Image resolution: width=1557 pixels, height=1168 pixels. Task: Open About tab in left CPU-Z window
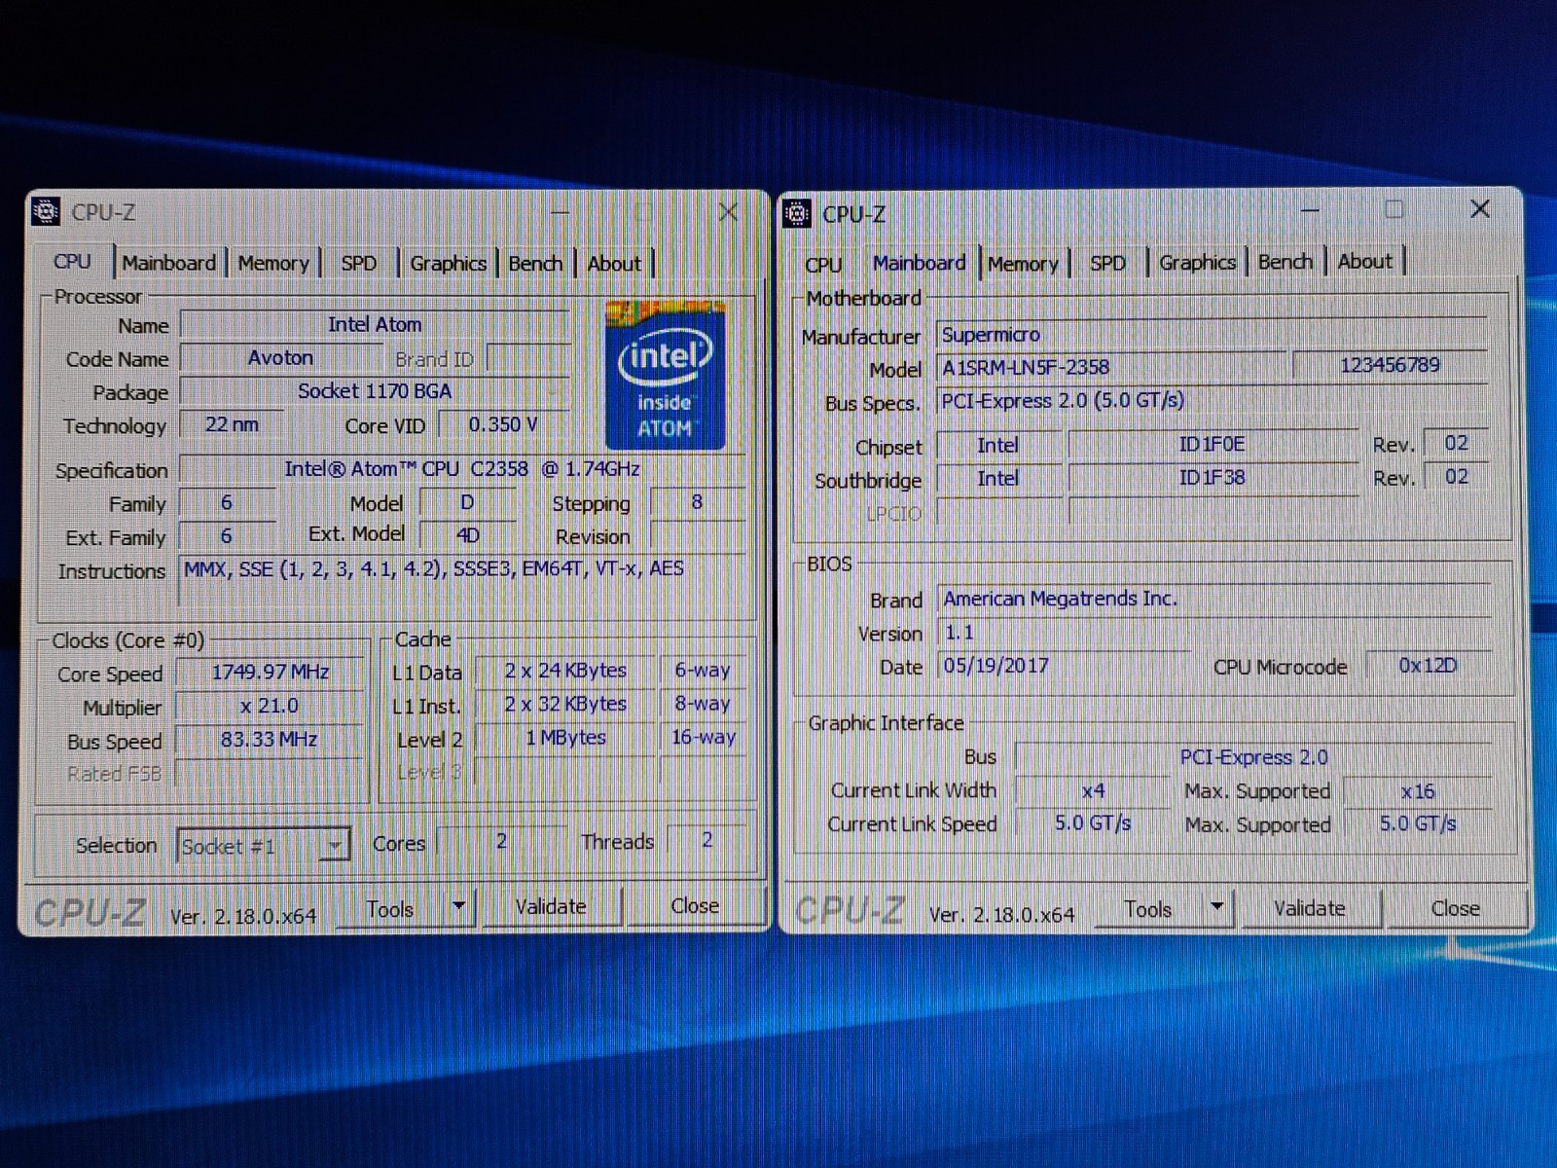[614, 263]
